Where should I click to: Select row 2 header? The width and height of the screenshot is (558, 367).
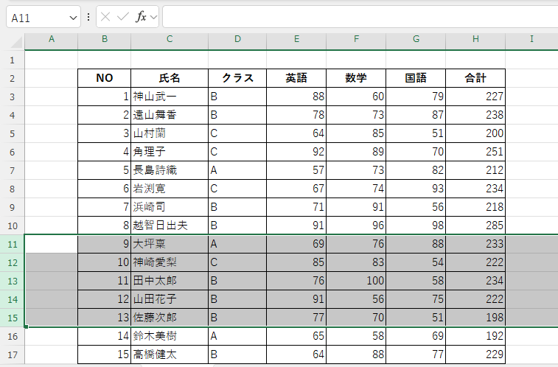click(12, 78)
